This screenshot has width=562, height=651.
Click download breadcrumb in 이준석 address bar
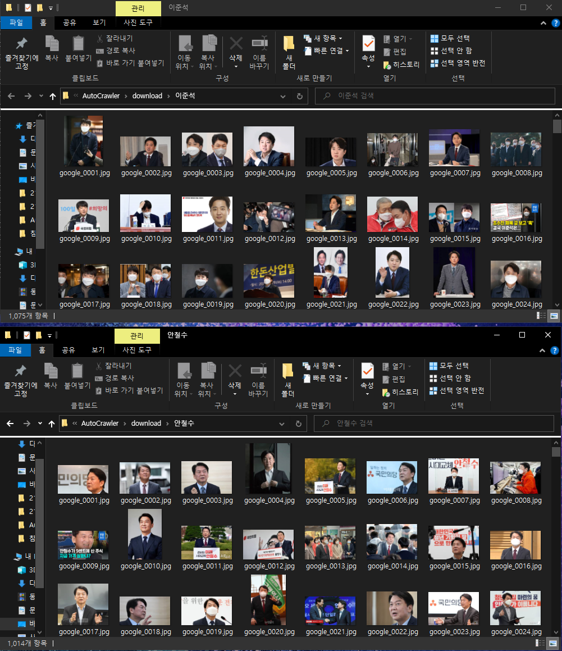point(147,96)
